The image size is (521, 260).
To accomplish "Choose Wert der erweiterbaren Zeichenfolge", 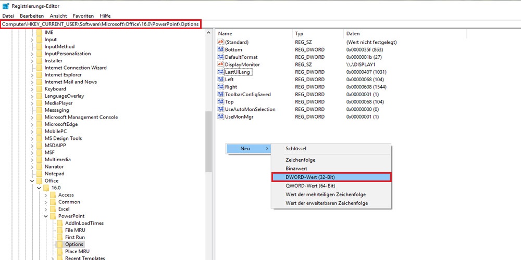I will pos(331,203).
